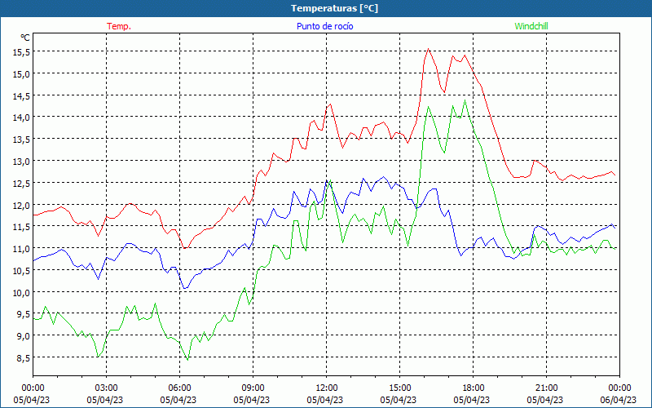Click the 09:00 time axis label

pyautogui.click(x=253, y=388)
